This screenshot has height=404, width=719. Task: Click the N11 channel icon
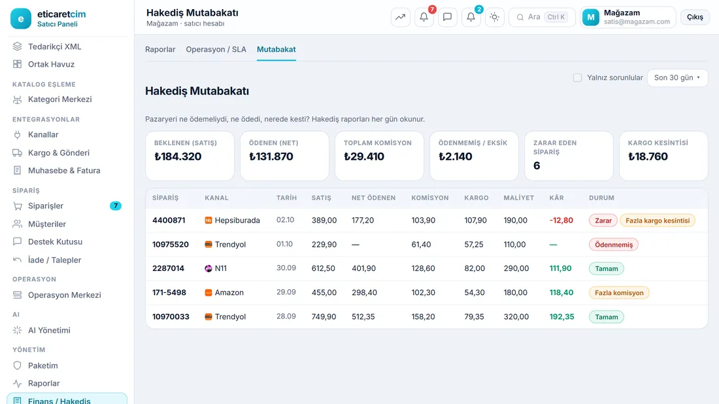[208, 268]
